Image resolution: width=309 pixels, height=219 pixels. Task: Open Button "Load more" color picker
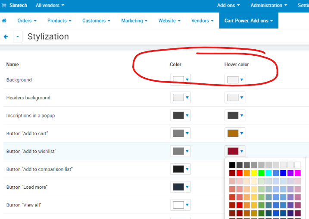181,187
